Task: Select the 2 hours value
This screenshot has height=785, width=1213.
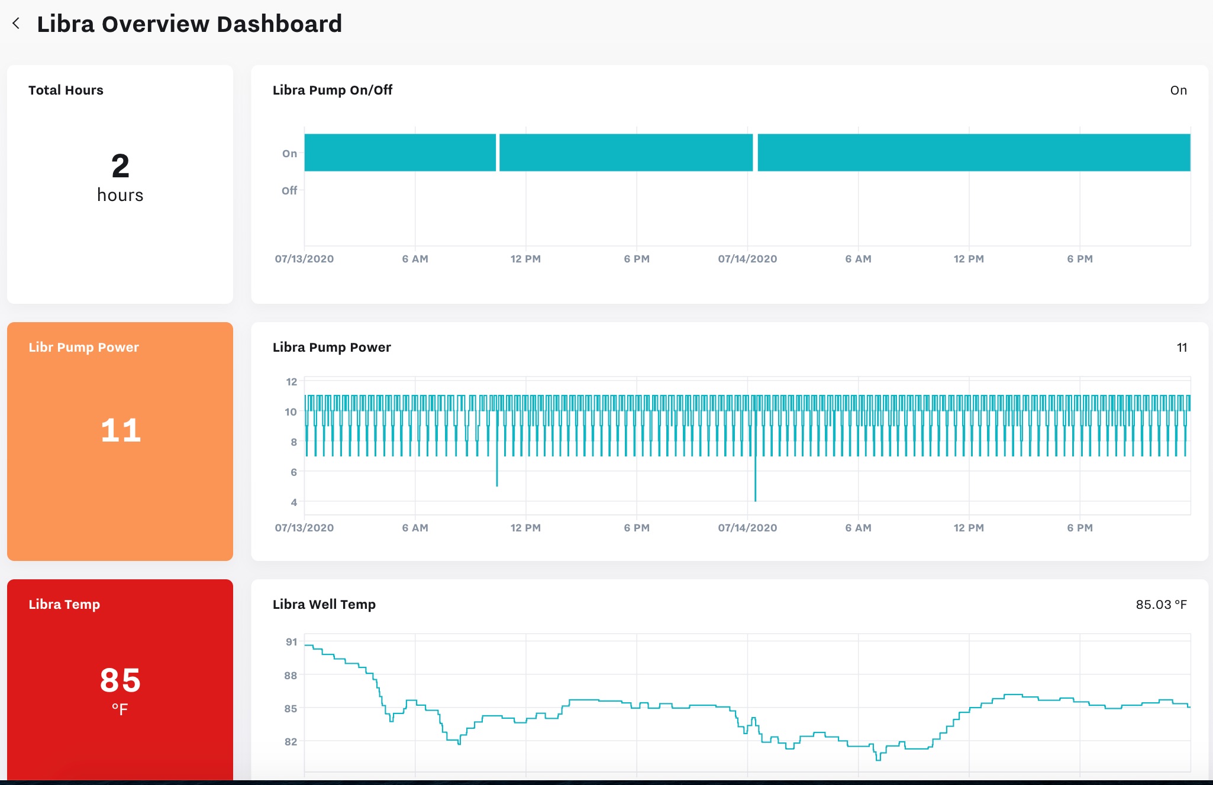Action: click(x=120, y=177)
